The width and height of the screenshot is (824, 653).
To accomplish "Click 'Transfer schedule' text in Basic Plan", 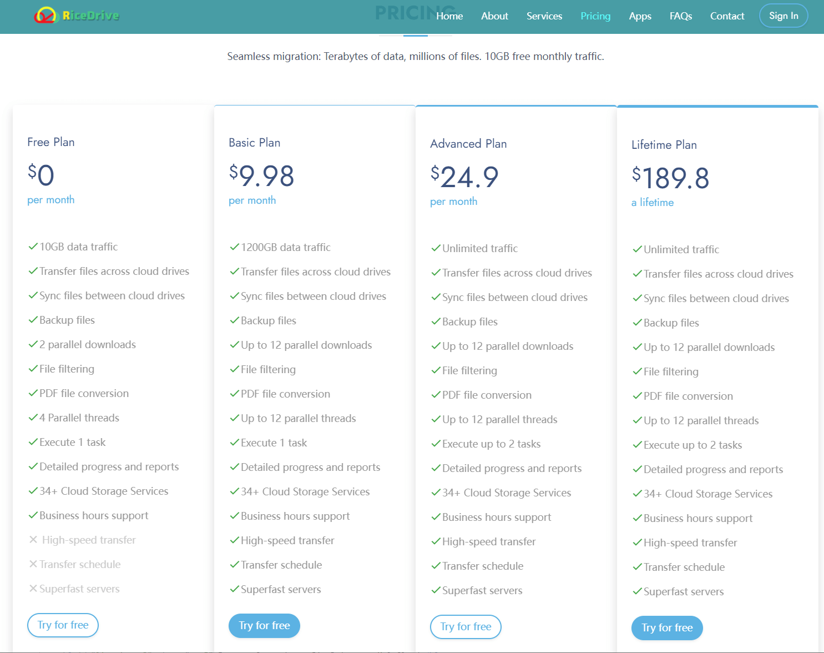I will tap(281, 565).
